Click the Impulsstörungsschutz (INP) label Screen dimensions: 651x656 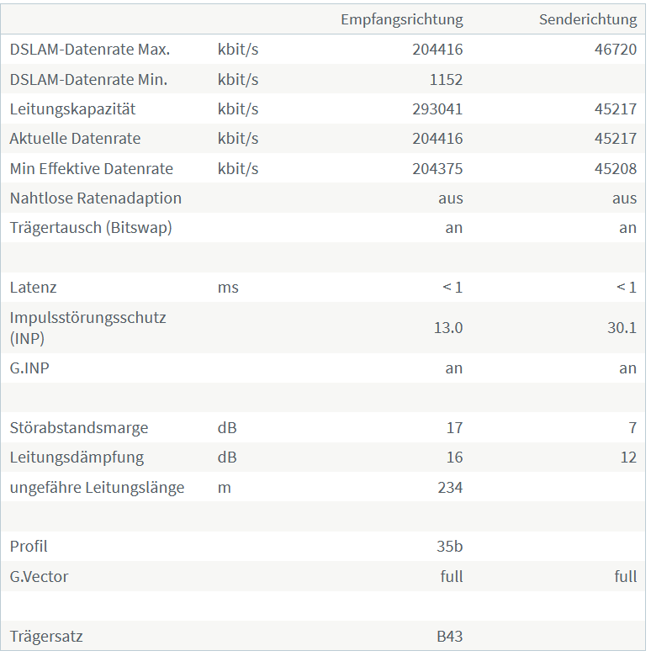click(87, 328)
